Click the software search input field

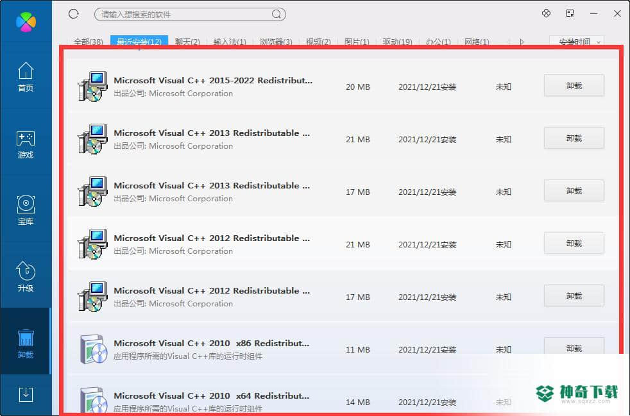[x=190, y=15]
